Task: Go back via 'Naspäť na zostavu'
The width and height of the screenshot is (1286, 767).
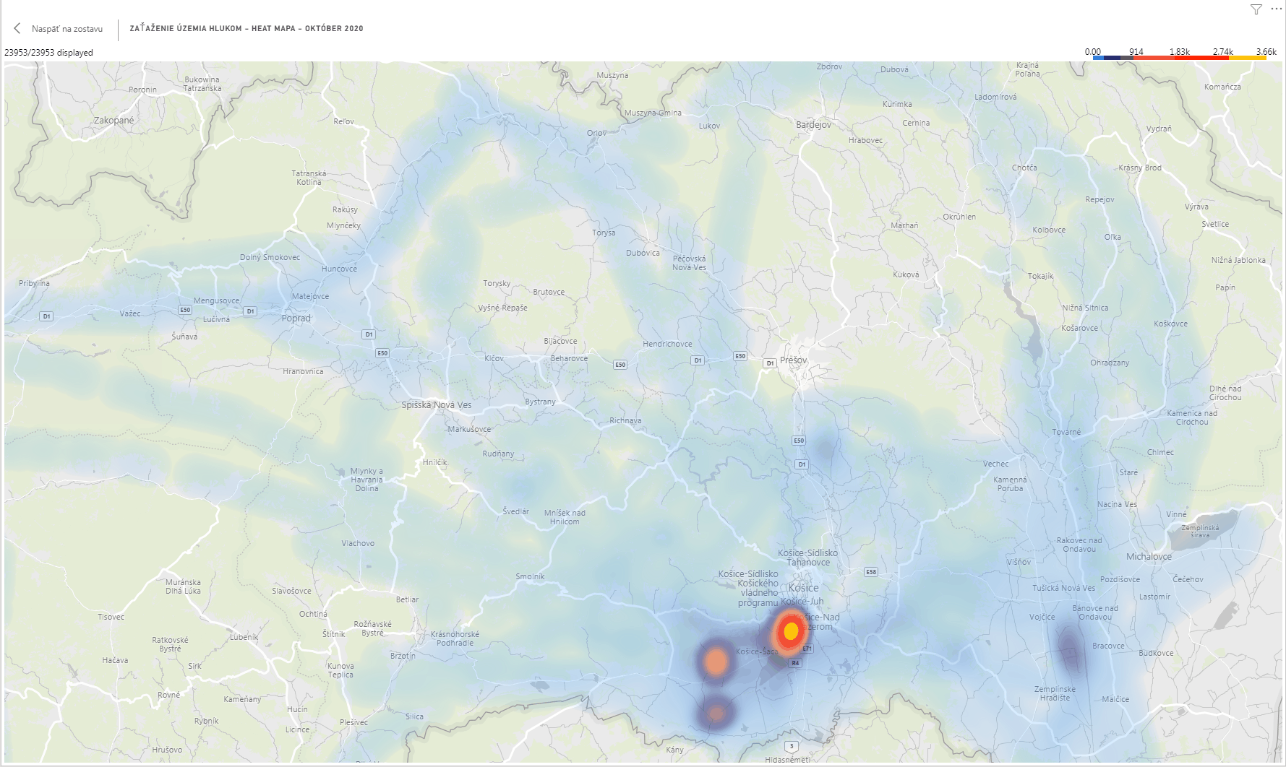Action: tap(67, 29)
